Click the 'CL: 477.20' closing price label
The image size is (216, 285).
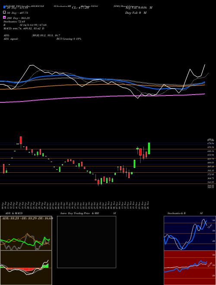80,8
